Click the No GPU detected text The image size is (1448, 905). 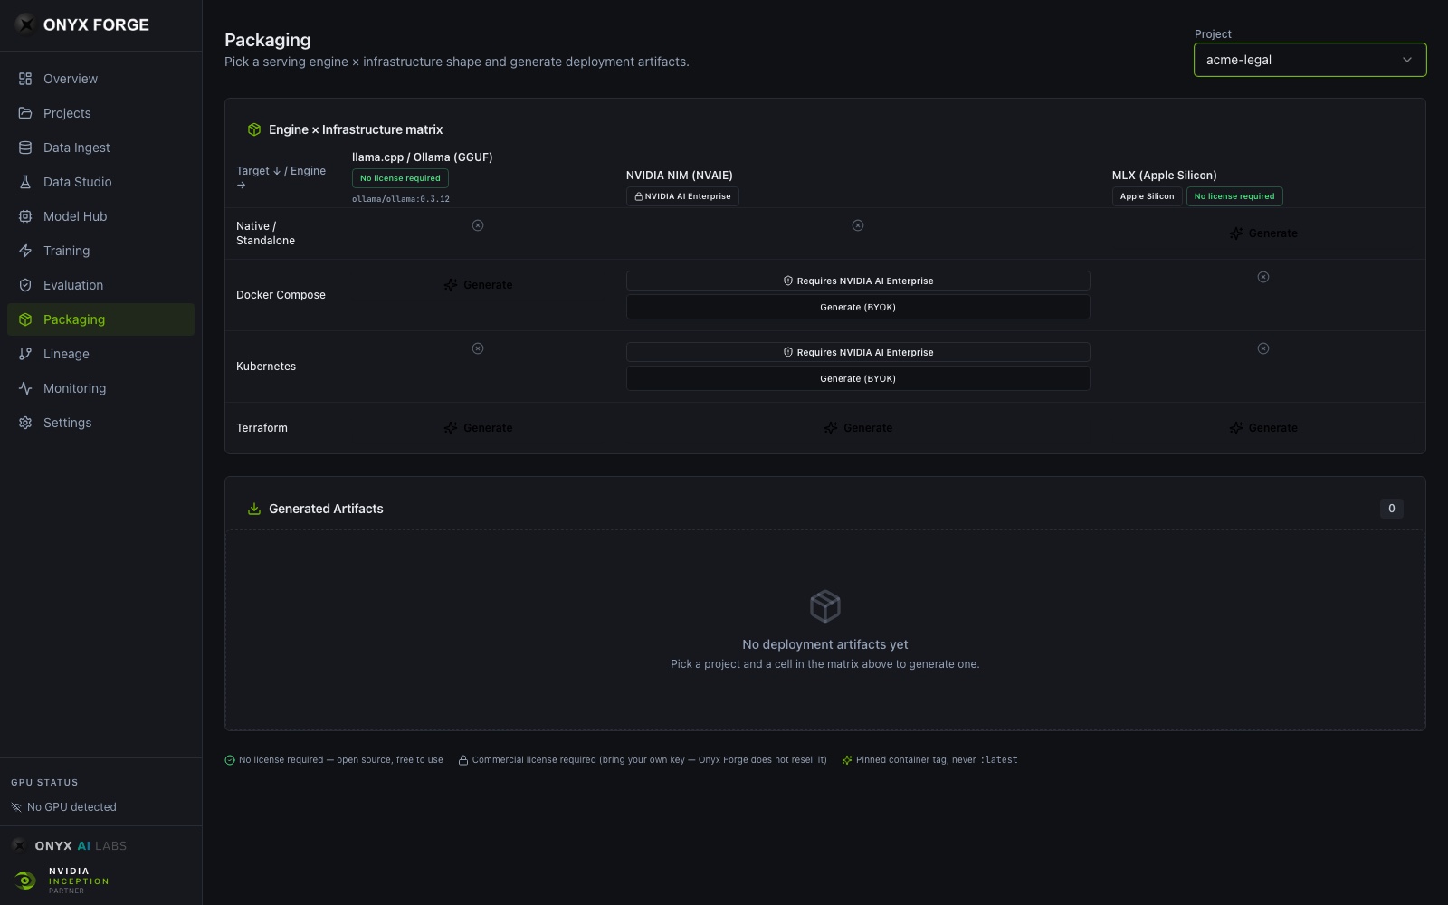coord(71,807)
